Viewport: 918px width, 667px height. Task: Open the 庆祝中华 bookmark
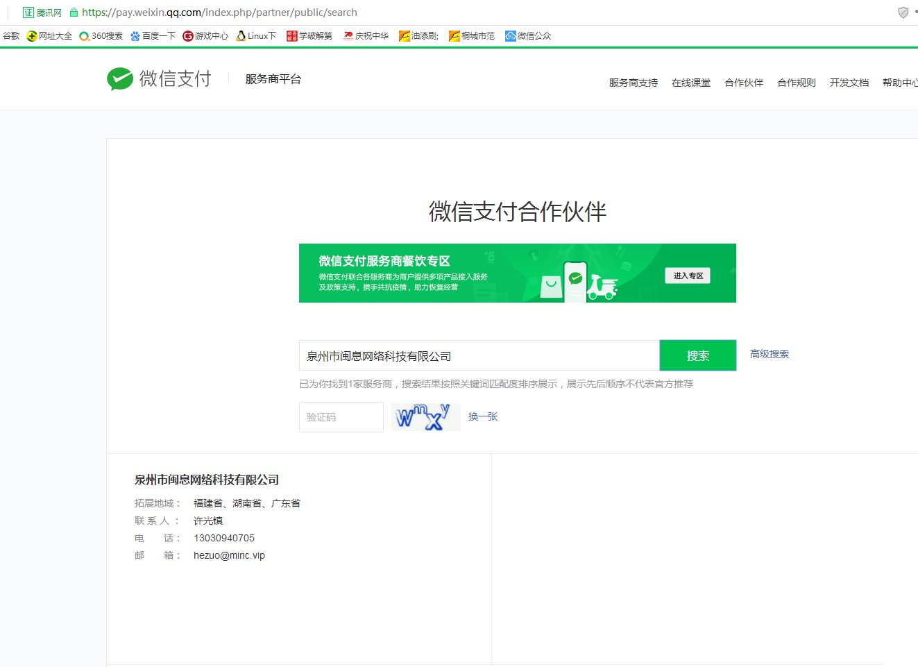tap(366, 36)
